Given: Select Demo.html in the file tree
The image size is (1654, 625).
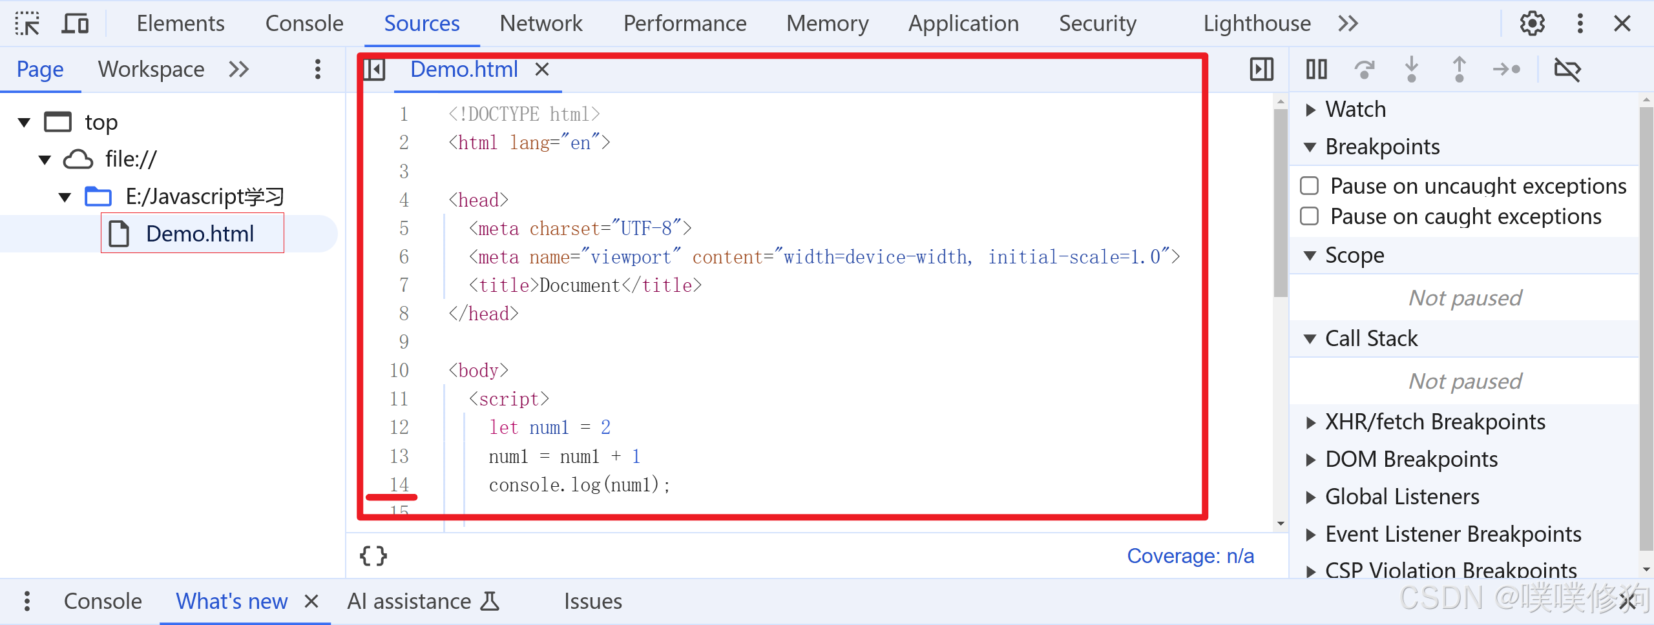Looking at the screenshot, I should pyautogui.click(x=199, y=233).
